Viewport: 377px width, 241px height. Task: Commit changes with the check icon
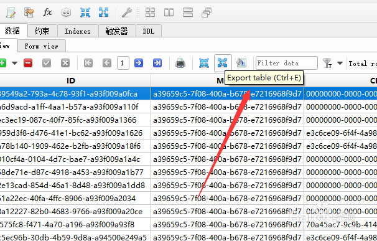pos(47,64)
